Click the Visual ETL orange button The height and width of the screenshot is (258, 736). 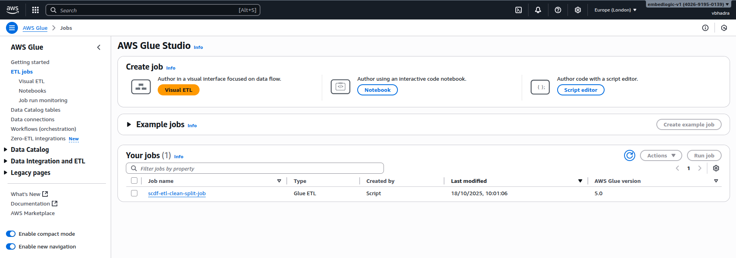[x=178, y=90]
